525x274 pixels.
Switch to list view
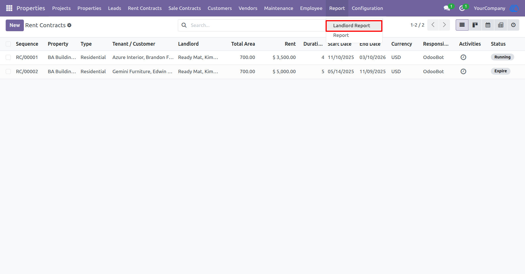click(x=462, y=25)
